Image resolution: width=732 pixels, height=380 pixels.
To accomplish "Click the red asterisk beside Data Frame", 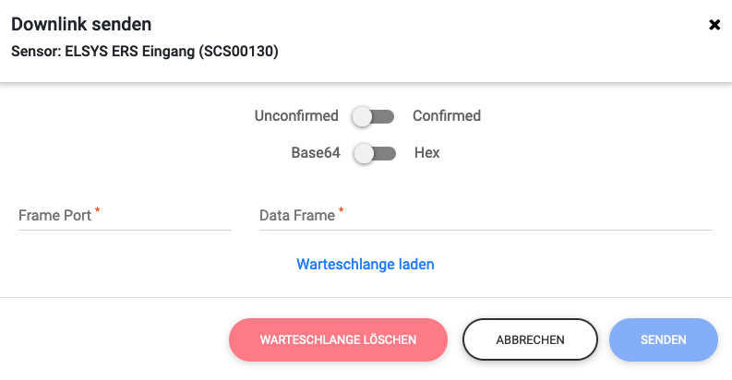I will [342, 212].
